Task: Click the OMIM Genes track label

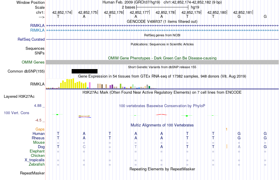Action: click(33, 62)
